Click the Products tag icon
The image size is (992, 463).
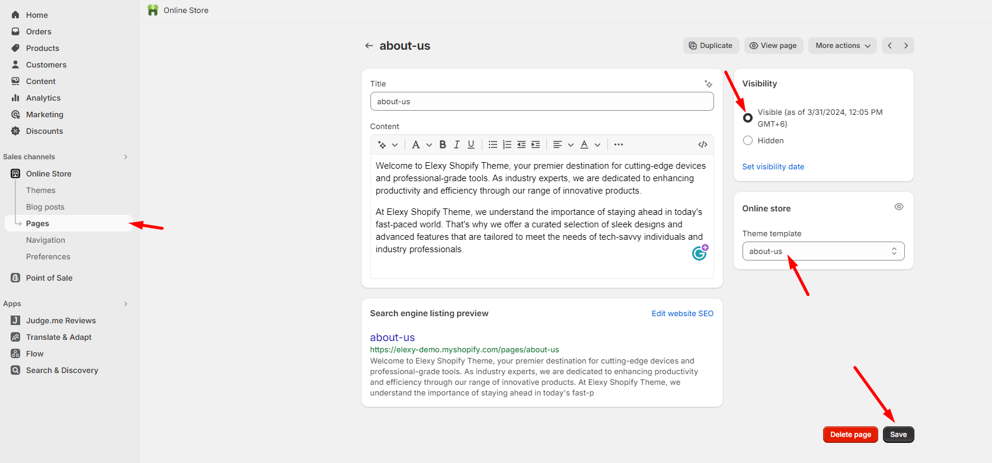[x=15, y=48]
